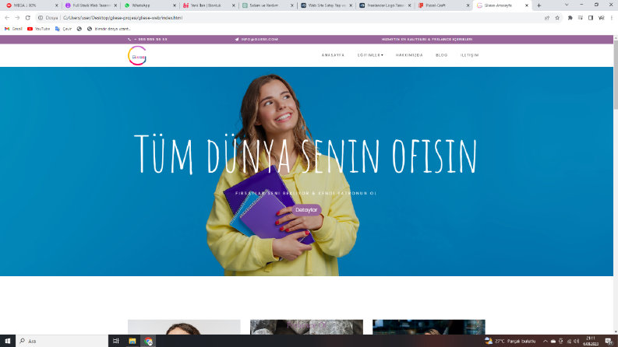Viewport: 618px width, 347px height.
Task: Switch to the MEGA tab
Action: click(30, 5)
